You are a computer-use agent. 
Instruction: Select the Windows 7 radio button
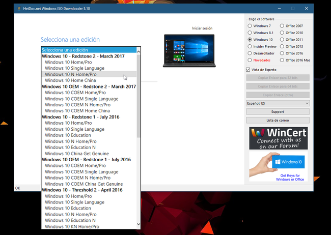249,26
